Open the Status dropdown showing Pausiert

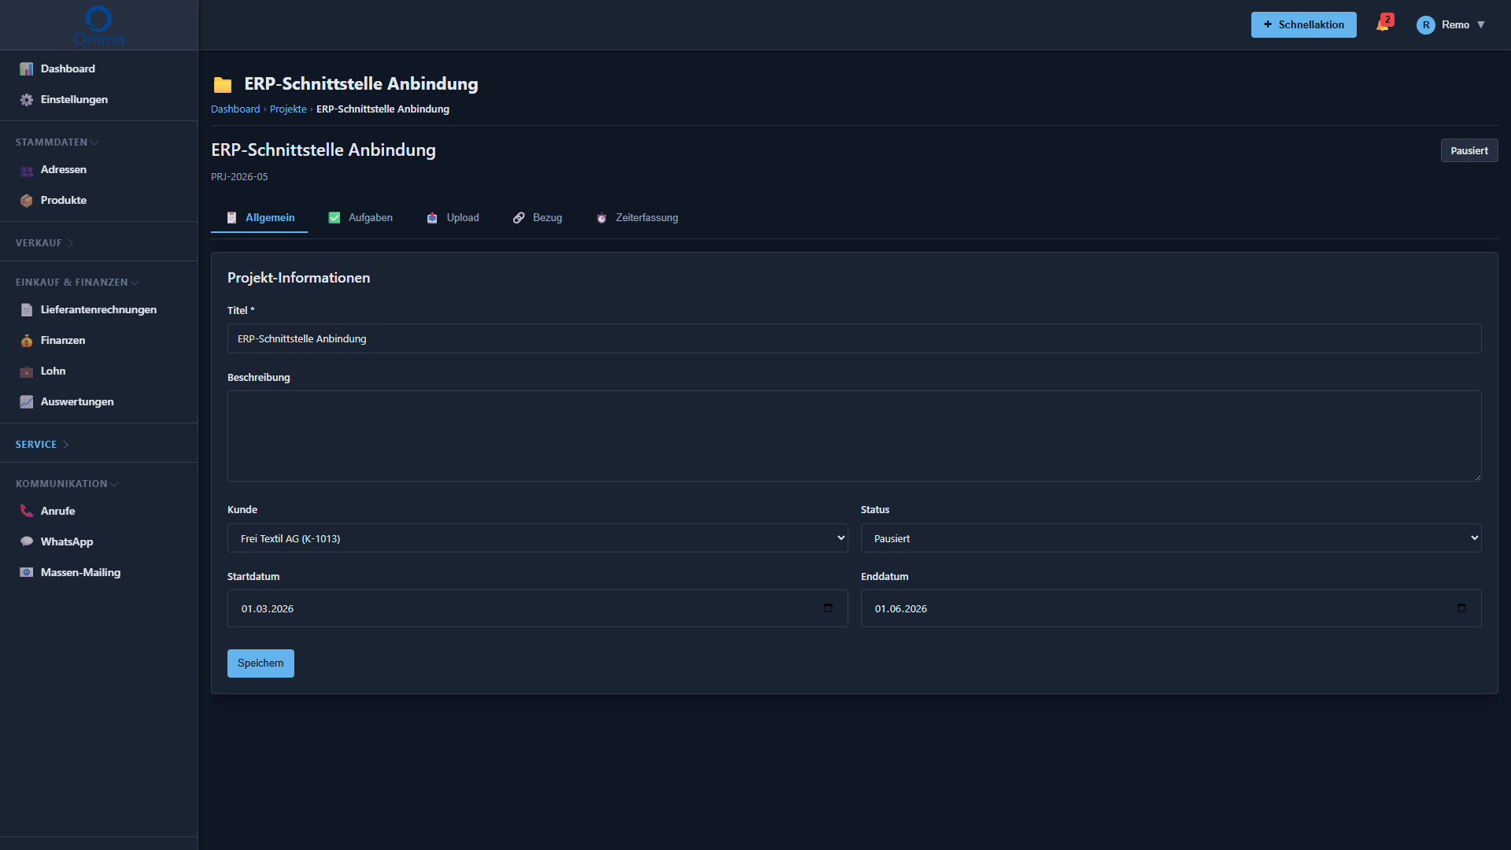pos(1171,538)
